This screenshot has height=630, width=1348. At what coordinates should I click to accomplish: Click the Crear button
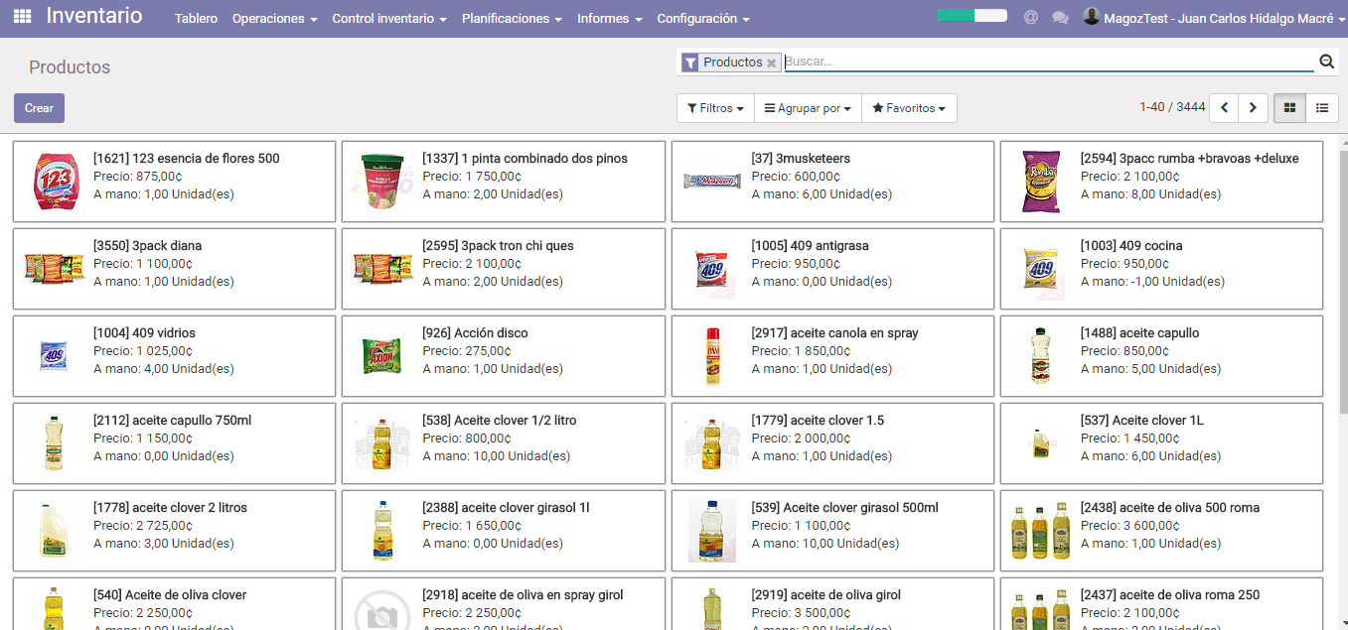click(39, 108)
